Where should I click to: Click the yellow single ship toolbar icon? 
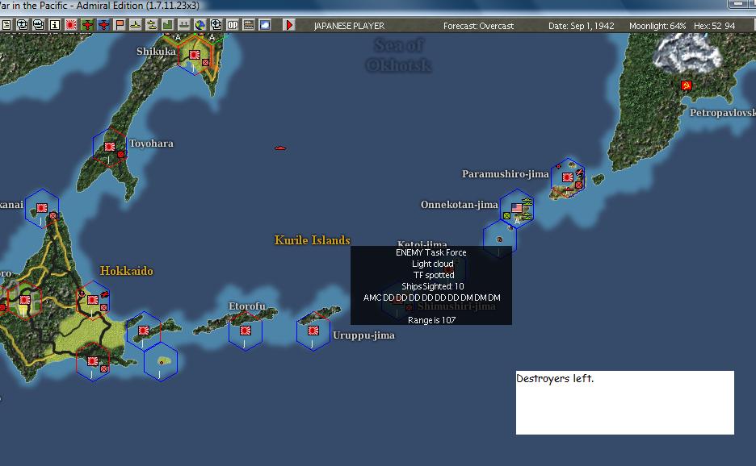136,25
